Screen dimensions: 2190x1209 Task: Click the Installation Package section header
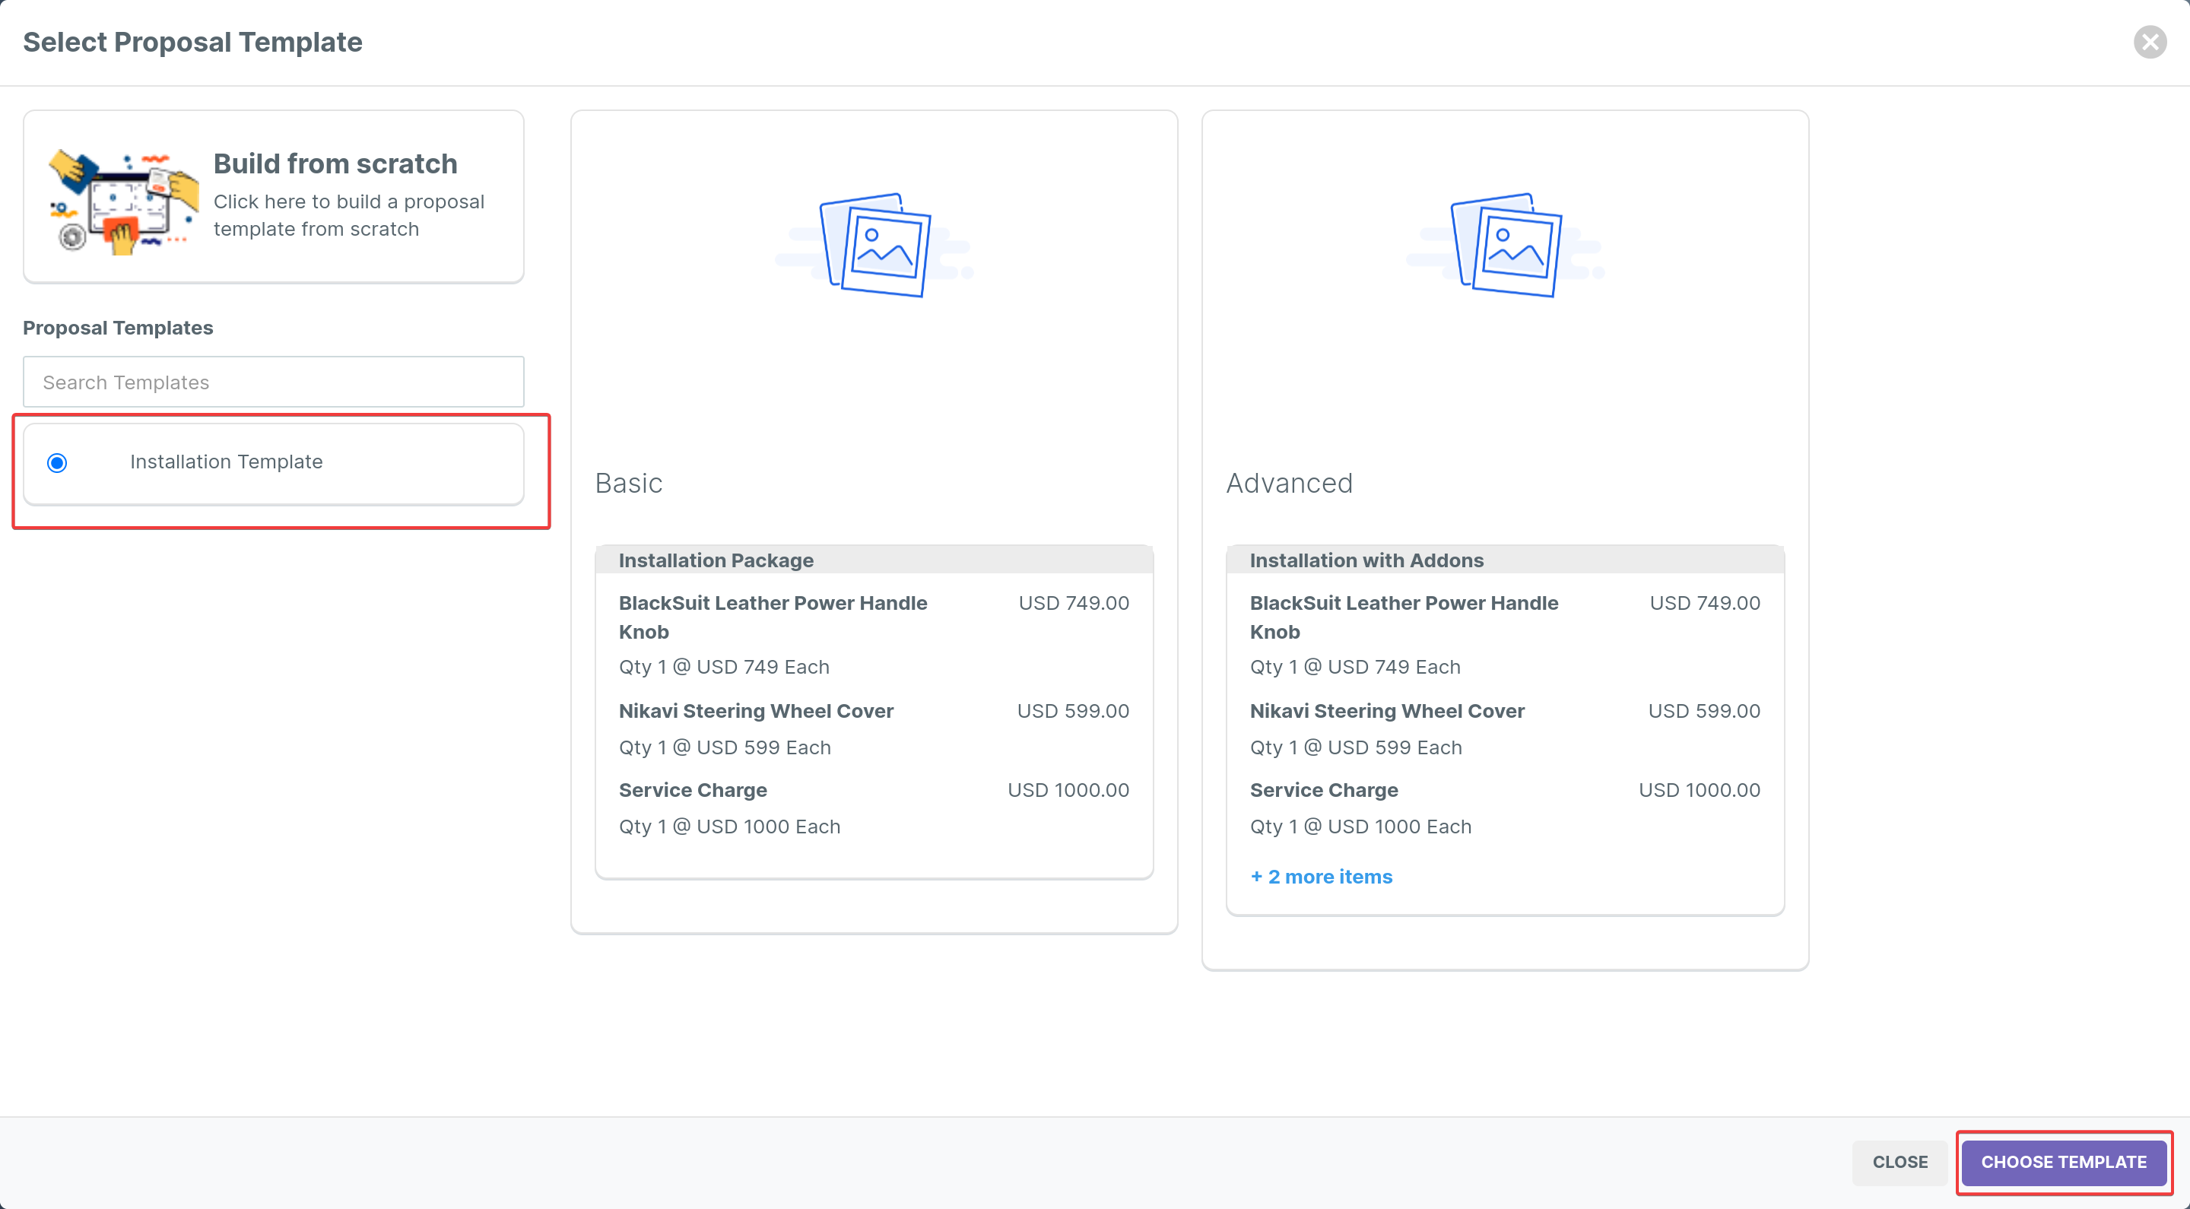(716, 560)
